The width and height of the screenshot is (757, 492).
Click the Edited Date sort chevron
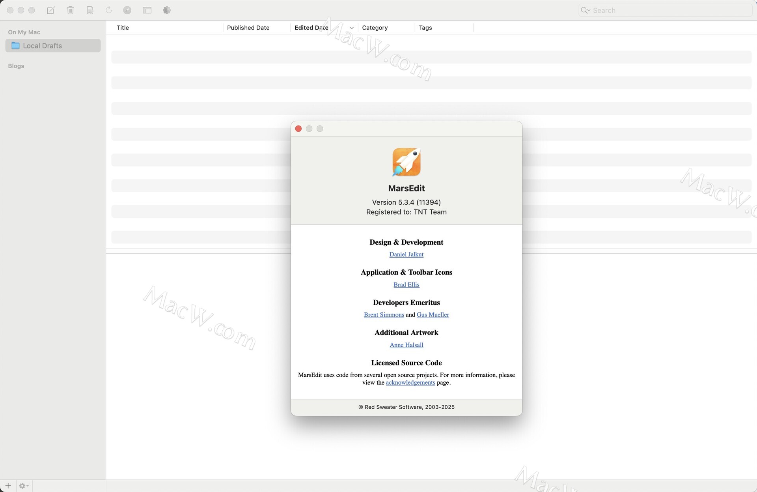tap(351, 28)
